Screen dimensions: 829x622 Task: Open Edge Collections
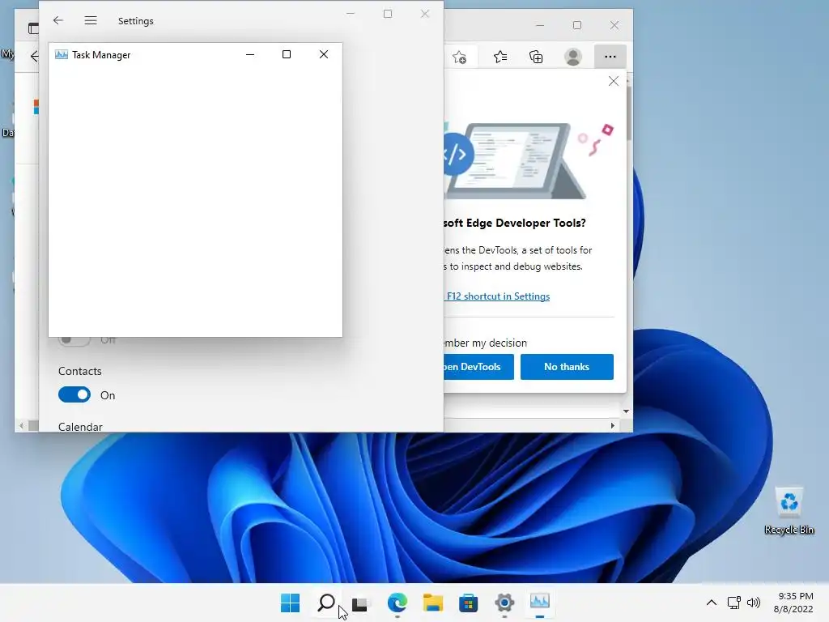[x=536, y=57]
